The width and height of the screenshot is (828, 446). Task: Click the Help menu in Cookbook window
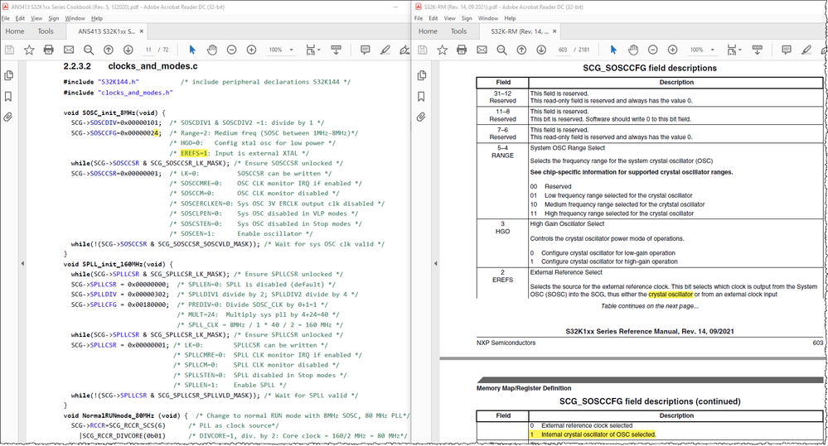tap(97, 18)
